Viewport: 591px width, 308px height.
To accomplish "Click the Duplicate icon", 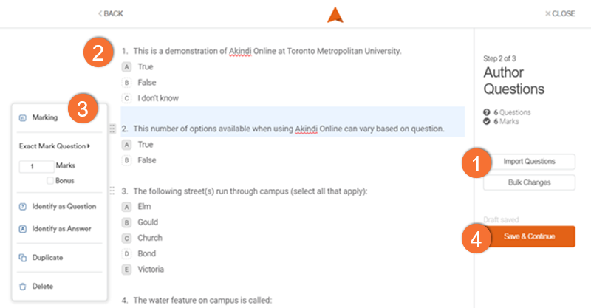I will point(22,258).
